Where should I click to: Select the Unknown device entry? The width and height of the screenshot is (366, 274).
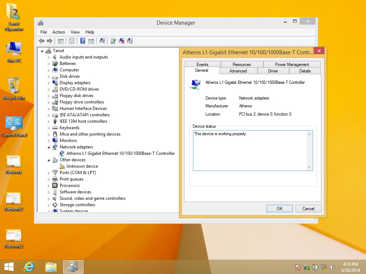82,166
